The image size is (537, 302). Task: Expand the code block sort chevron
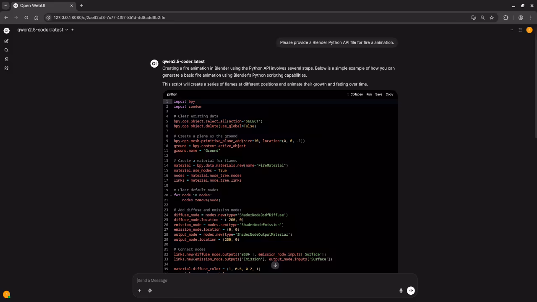coord(348,94)
